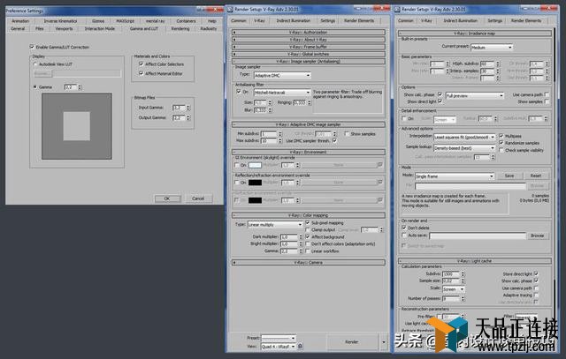Viewport: 566px width, 359px height.
Task: Expand the V-Ray:: Camera rollout
Action: pyautogui.click(x=309, y=263)
